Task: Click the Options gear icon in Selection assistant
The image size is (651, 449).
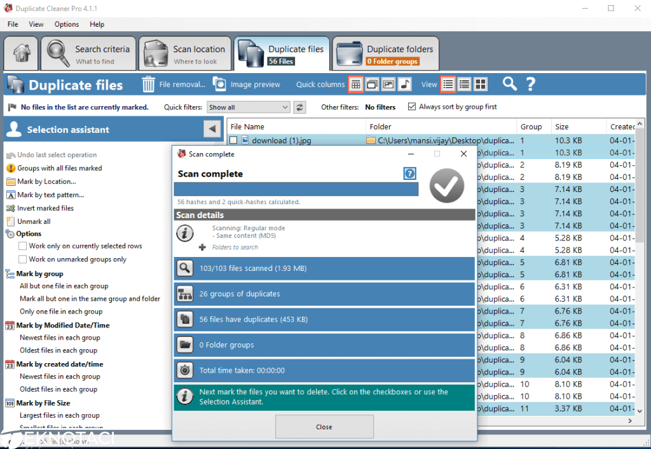Action: click(10, 234)
